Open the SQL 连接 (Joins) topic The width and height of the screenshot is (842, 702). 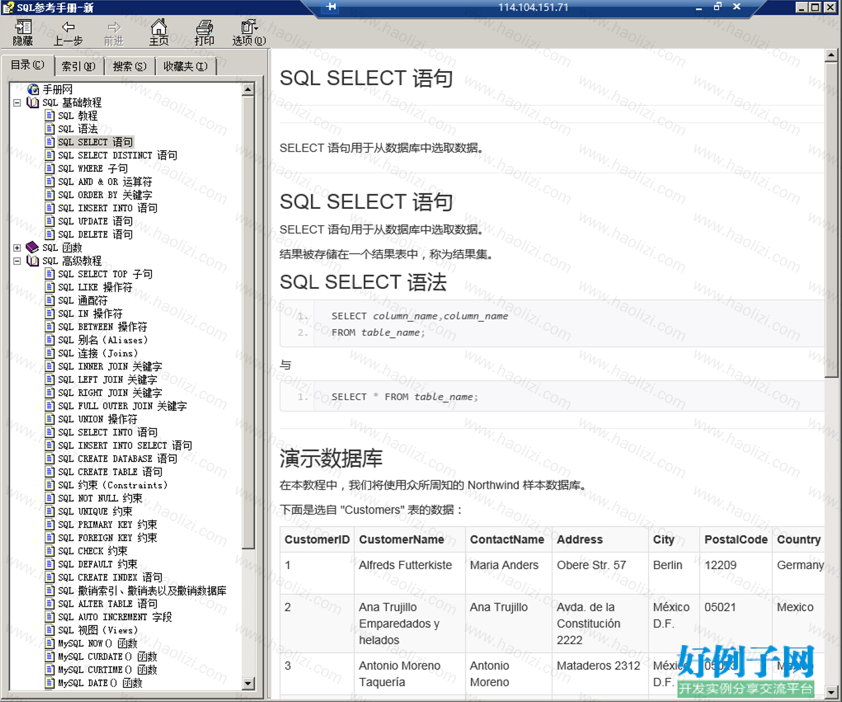click(x=98, y=353)
